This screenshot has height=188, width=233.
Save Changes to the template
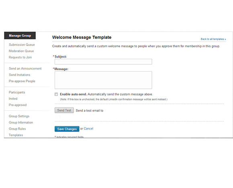click(67, 129)
